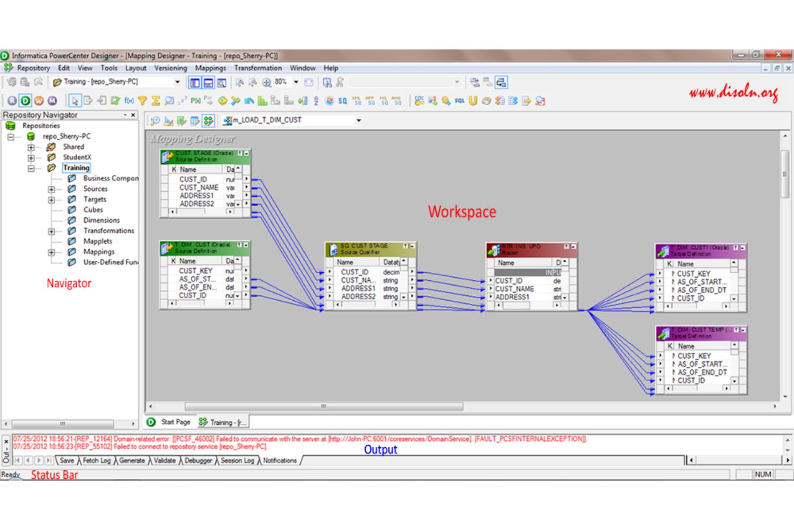
Task: Open the Mappings menu
Action: pos(210,68)
